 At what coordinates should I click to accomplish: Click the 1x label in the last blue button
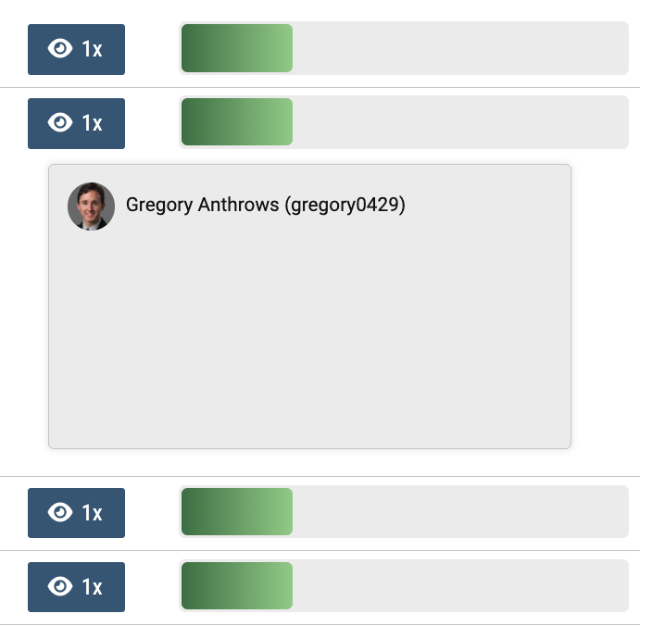[92, 587]
